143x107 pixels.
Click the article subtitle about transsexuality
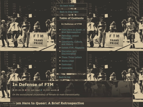[46, 95]
